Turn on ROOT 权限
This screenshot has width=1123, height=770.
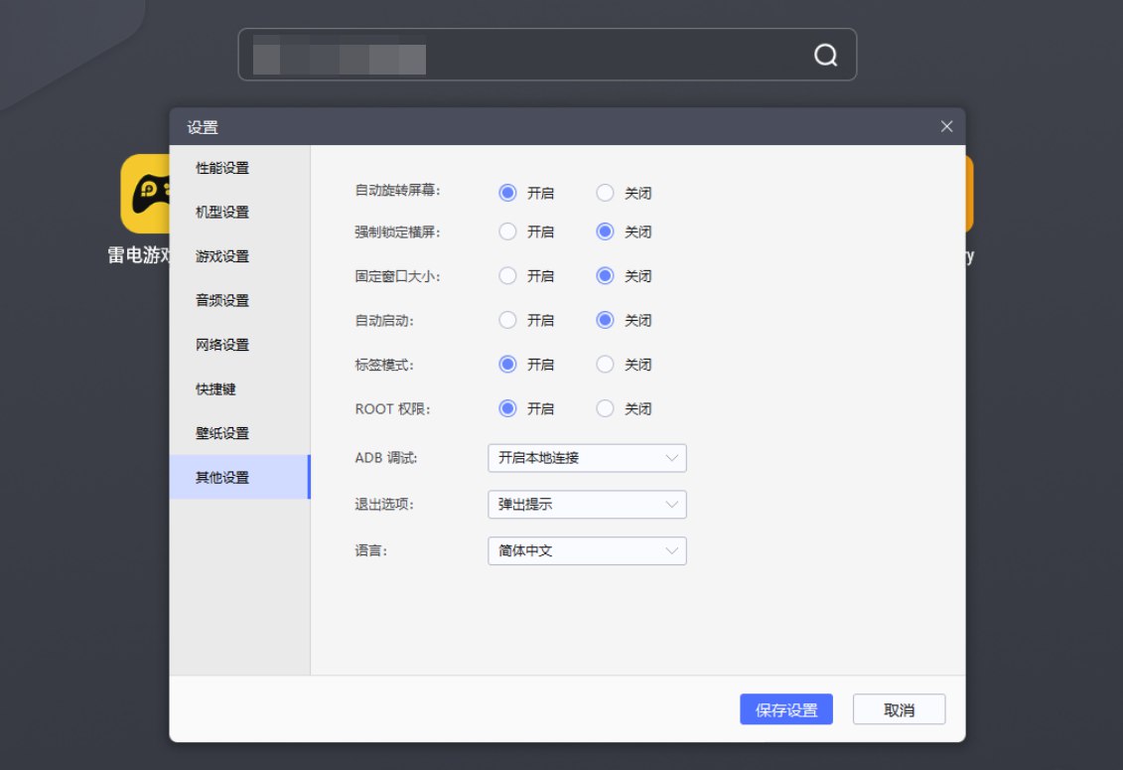click(x=507, y=408)
